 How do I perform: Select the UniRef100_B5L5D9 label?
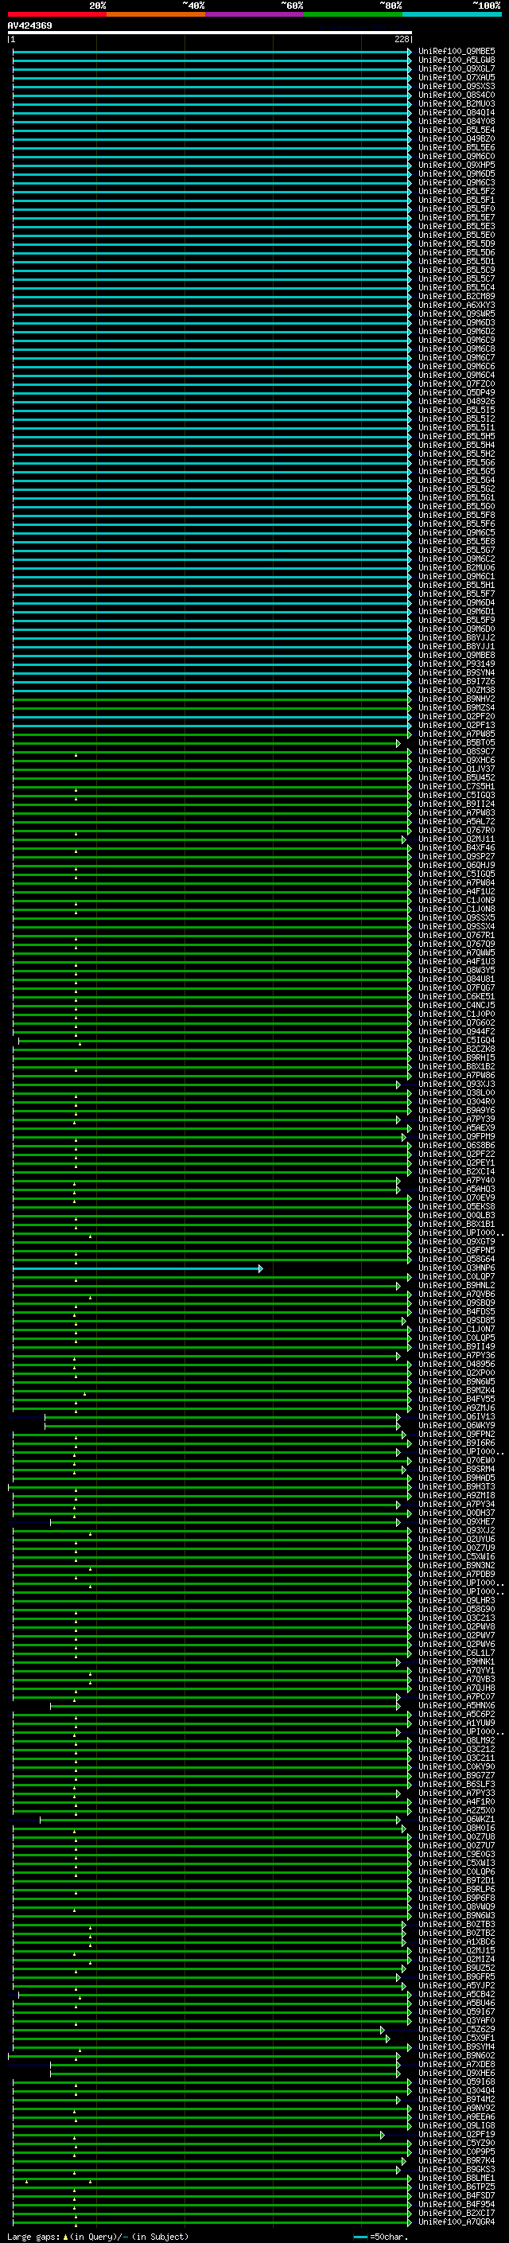pyautogui.click(x=457, y=243)
